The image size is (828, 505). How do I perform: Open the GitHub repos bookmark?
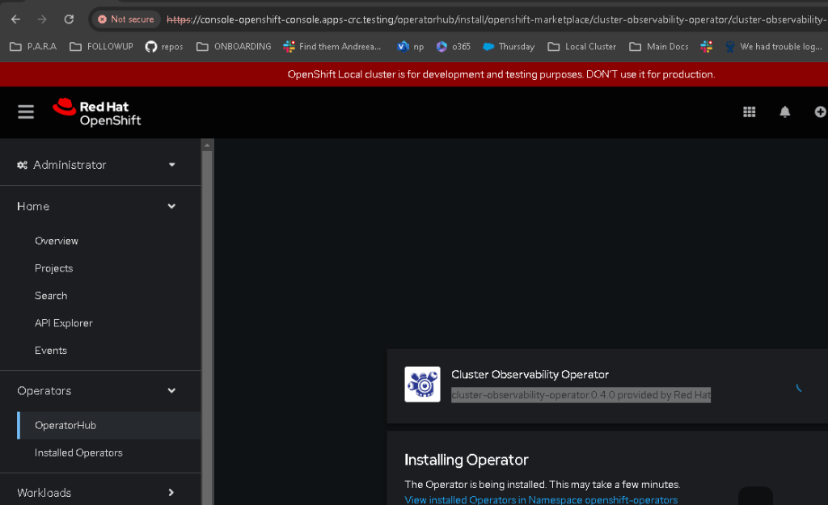click(x=164, y=46)
